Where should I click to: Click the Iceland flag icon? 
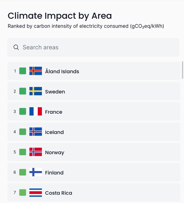(36, 132)
